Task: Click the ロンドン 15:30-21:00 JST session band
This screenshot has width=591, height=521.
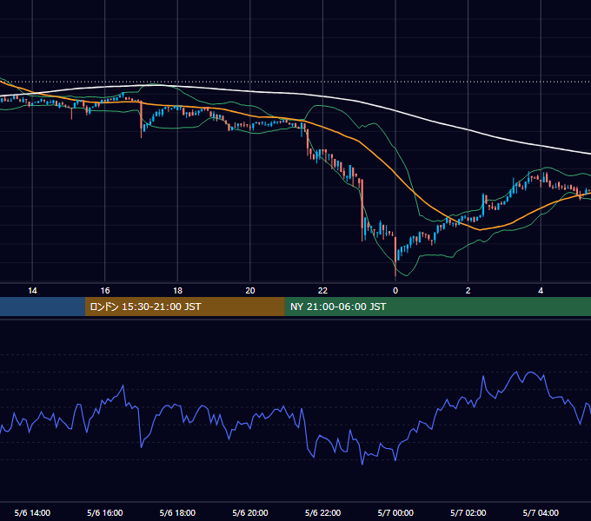Action: pos(184,307)
